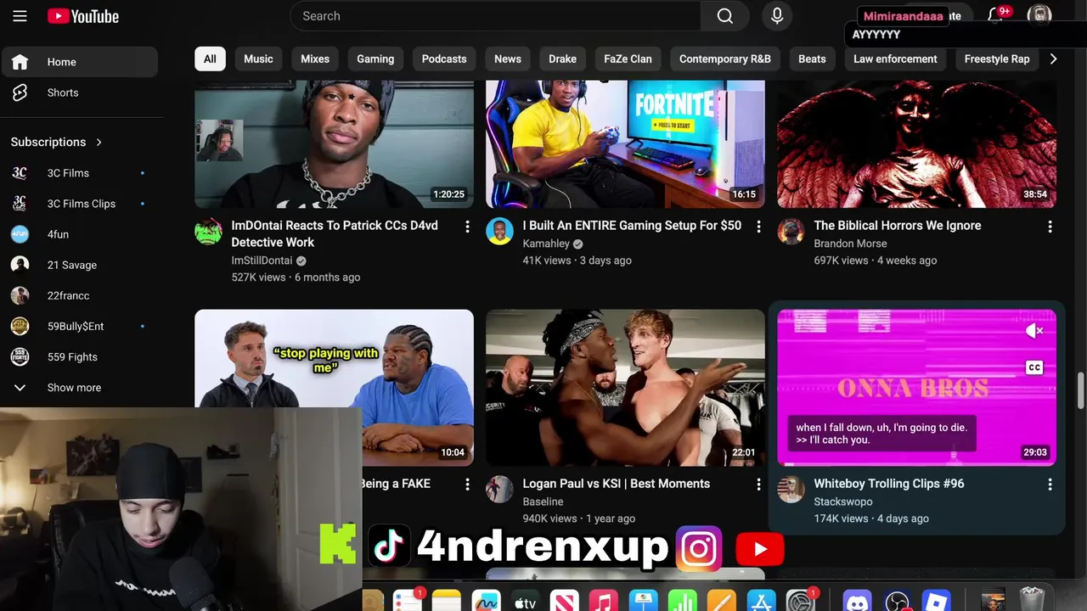Open 21 Savage channel avatar

click(x=20, y=265)
